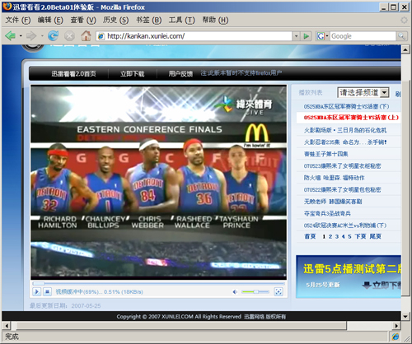Screen dimensions: 412x344
Task: Open the 编辑 (E) menu
Action: click(x=50, y=20)
